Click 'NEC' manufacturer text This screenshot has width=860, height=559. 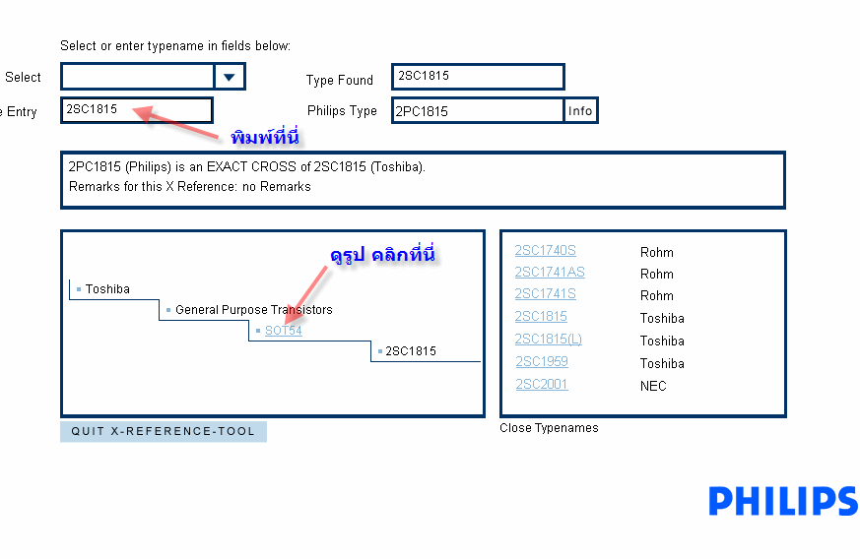(x=653, y=387)
